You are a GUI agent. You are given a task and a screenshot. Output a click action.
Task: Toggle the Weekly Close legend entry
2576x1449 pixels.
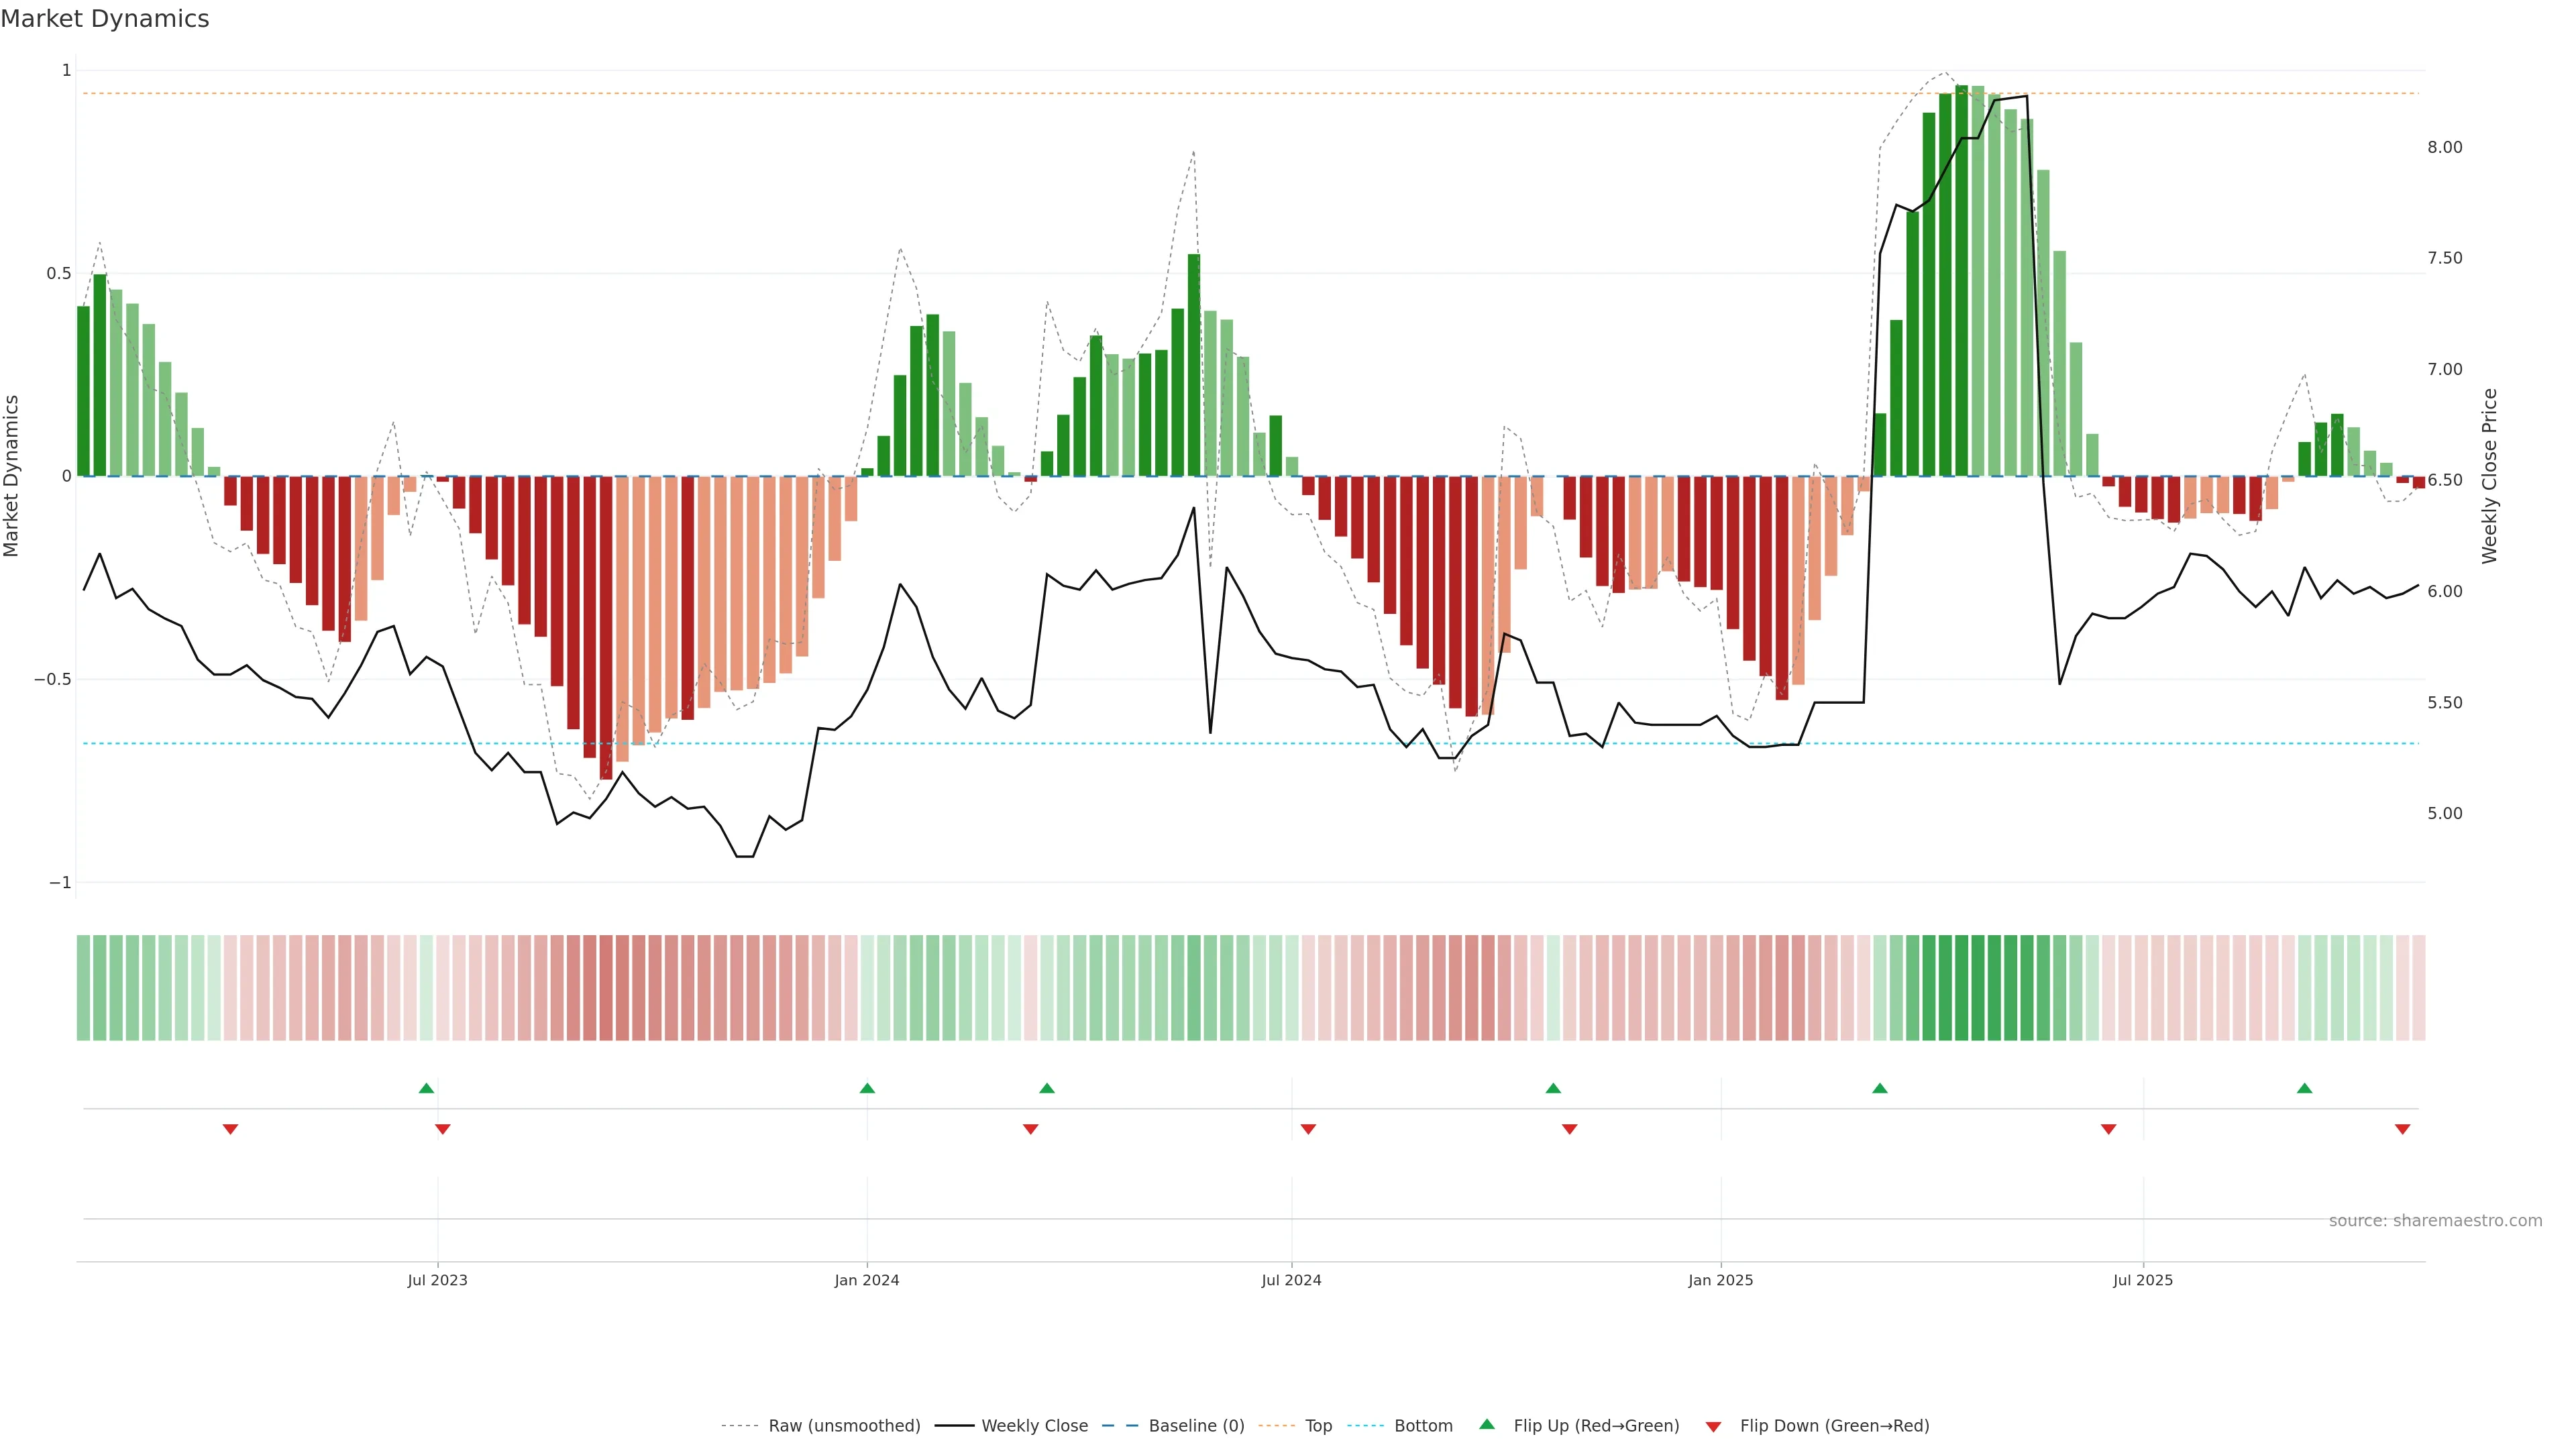pyautogui.click(x=1034, y=1426)
